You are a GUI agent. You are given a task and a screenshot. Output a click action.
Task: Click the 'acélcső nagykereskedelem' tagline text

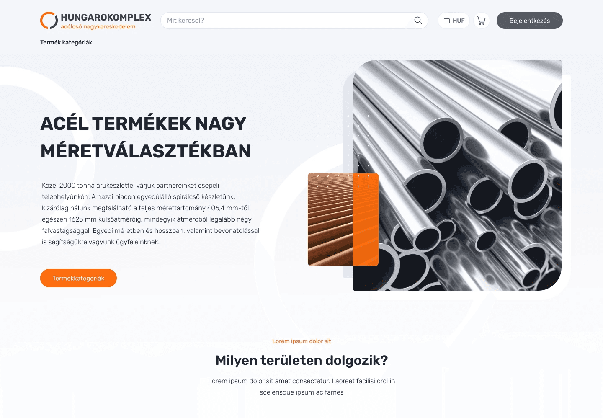[x=98, y=26]
